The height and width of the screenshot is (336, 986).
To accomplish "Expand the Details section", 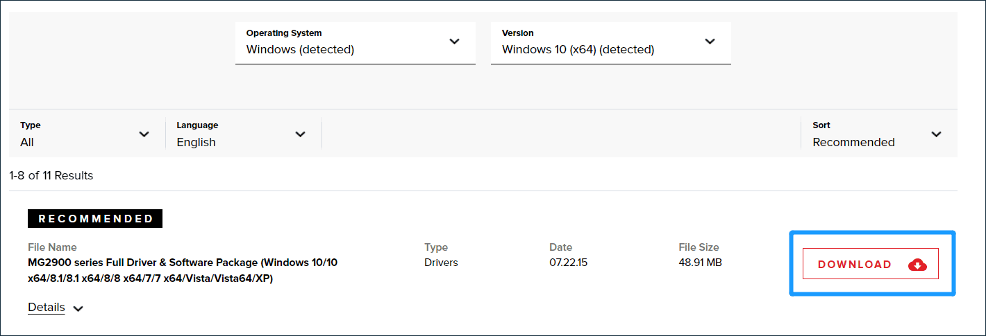I will pos(56,308).
